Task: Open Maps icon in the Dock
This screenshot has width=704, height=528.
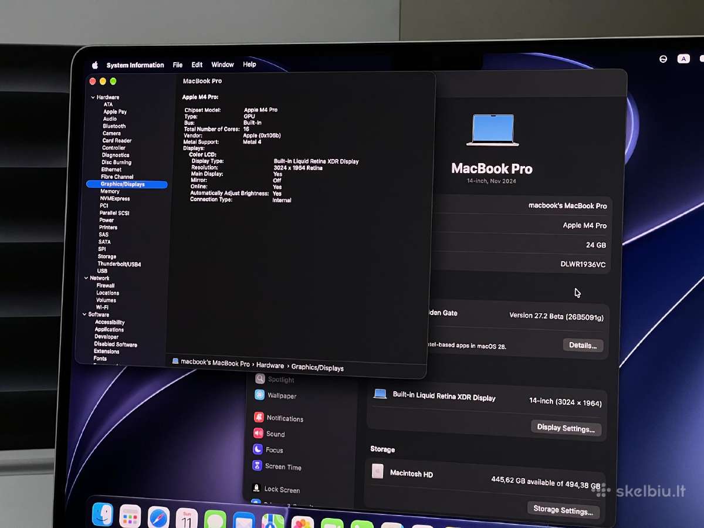Action: tap(273, 522)
